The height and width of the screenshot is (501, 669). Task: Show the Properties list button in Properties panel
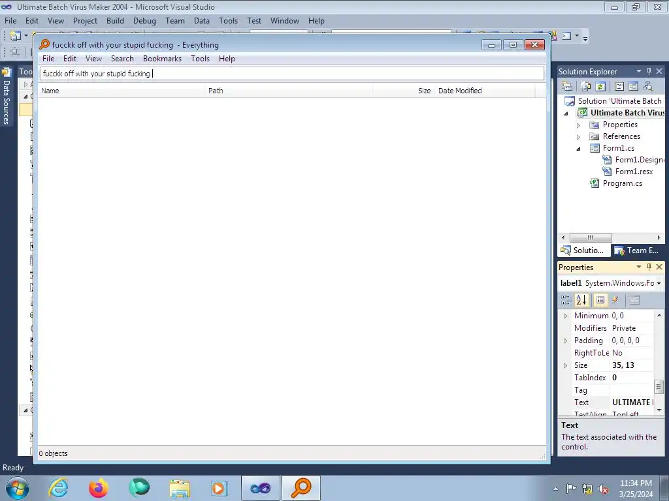(600, 300)
